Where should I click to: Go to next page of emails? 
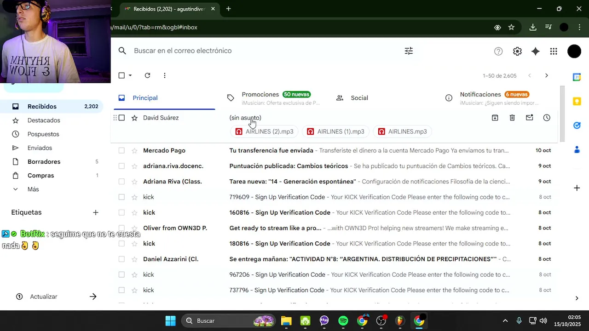(x=547, y=75)
